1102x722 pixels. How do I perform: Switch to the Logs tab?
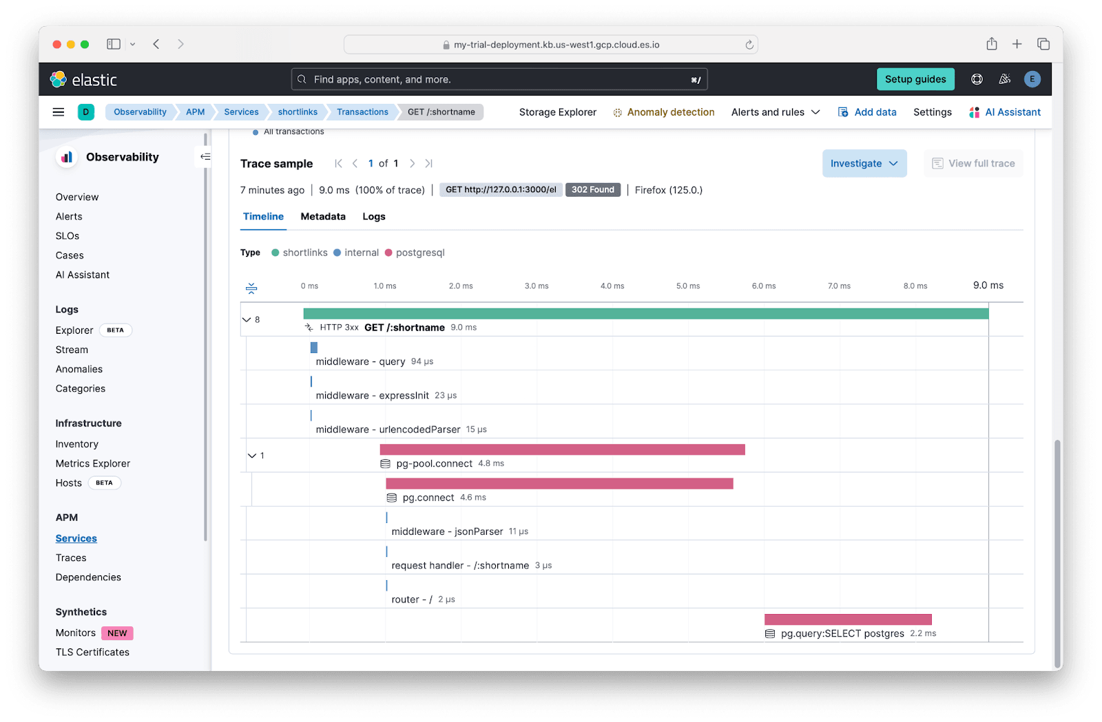coord(374,217)
